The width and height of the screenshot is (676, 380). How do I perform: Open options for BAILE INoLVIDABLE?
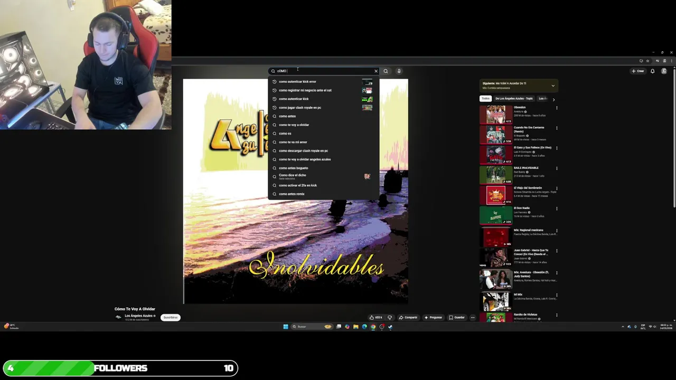(557, 168)
